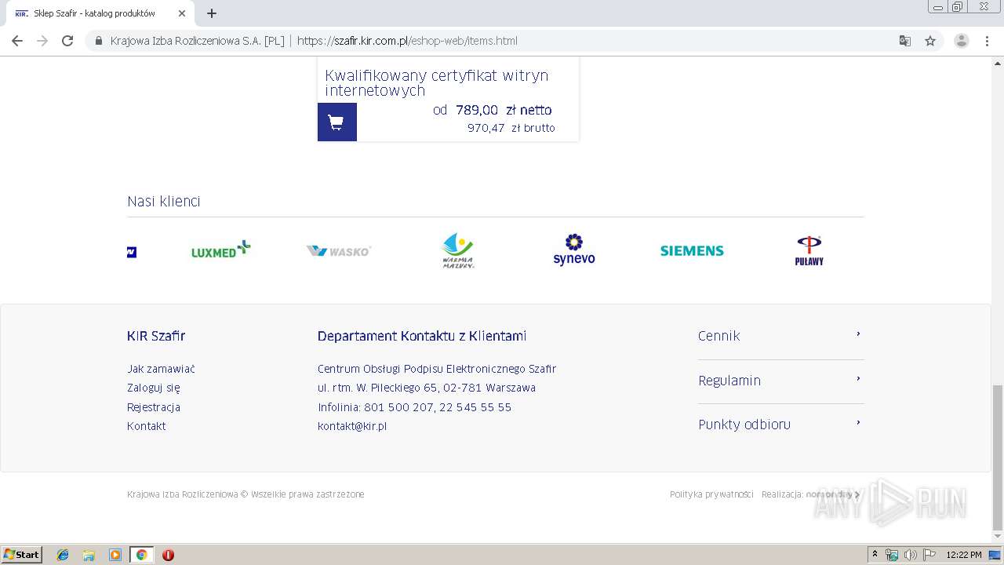The height and width of the screenshot is (565, 1004).
Task: Select the ul. rtm. W. Pileckiego address
Action: (x=427, y=388)
